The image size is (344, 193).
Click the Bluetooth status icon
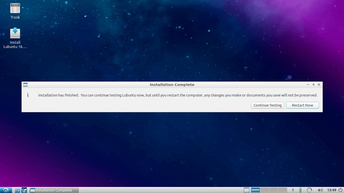293,190
